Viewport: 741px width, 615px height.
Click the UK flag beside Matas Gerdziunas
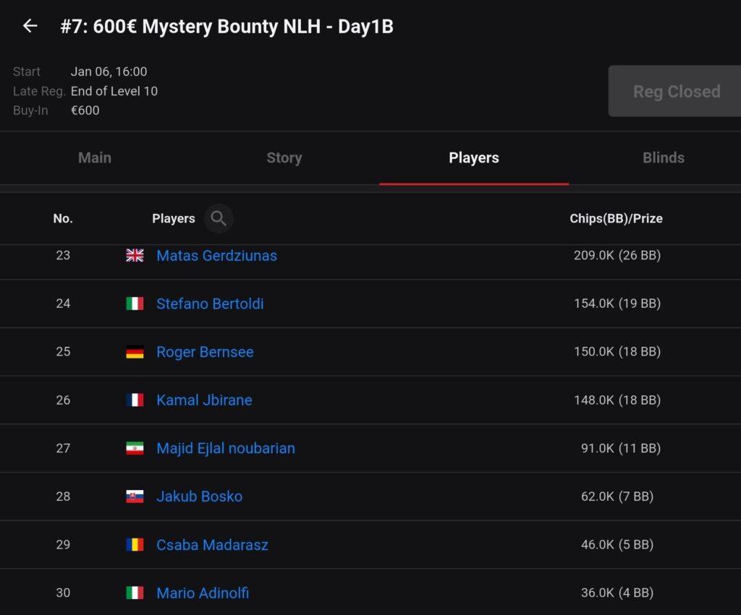coord(135,255)
